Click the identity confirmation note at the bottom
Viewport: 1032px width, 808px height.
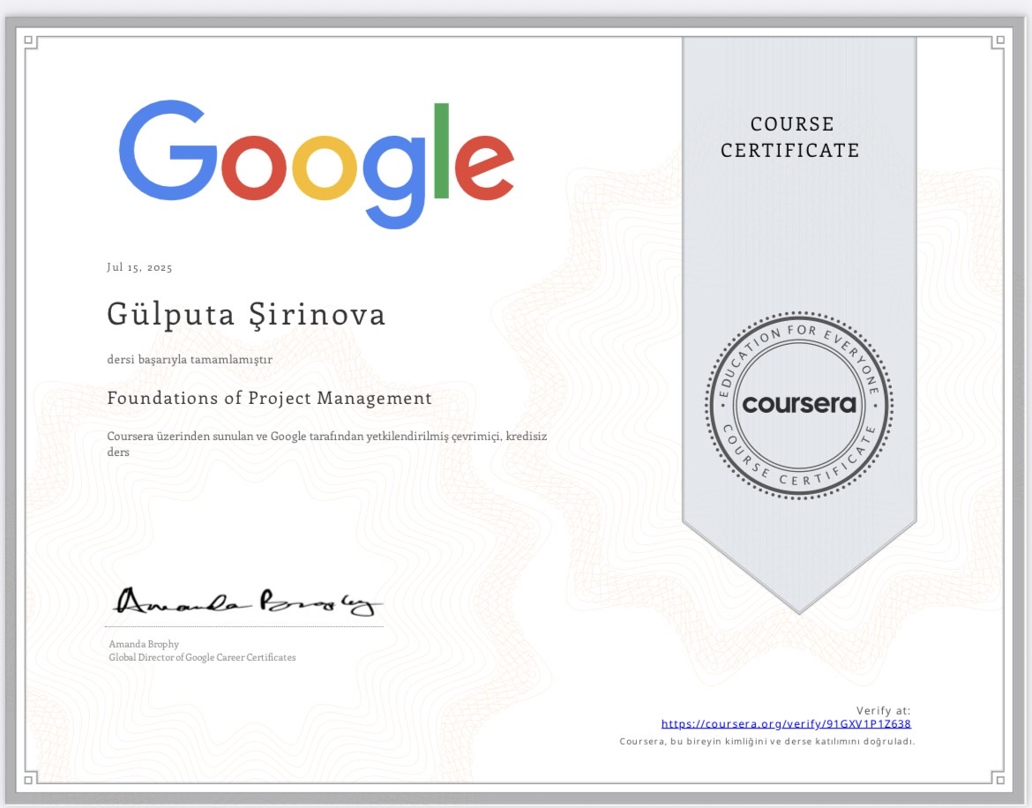click(767, 741)
